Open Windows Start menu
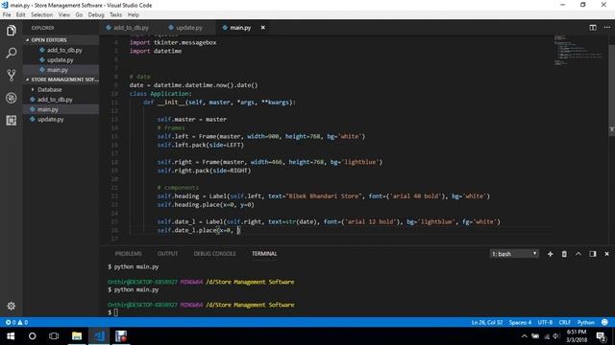Screen dimensions: 615x345 (11, 336)
